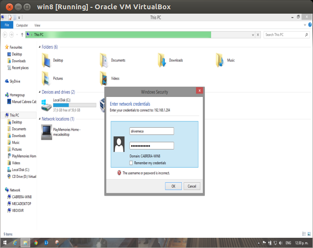313x248 pixels.
Task: Click File Explorer taskbar icon
Action: pos(25,243)
